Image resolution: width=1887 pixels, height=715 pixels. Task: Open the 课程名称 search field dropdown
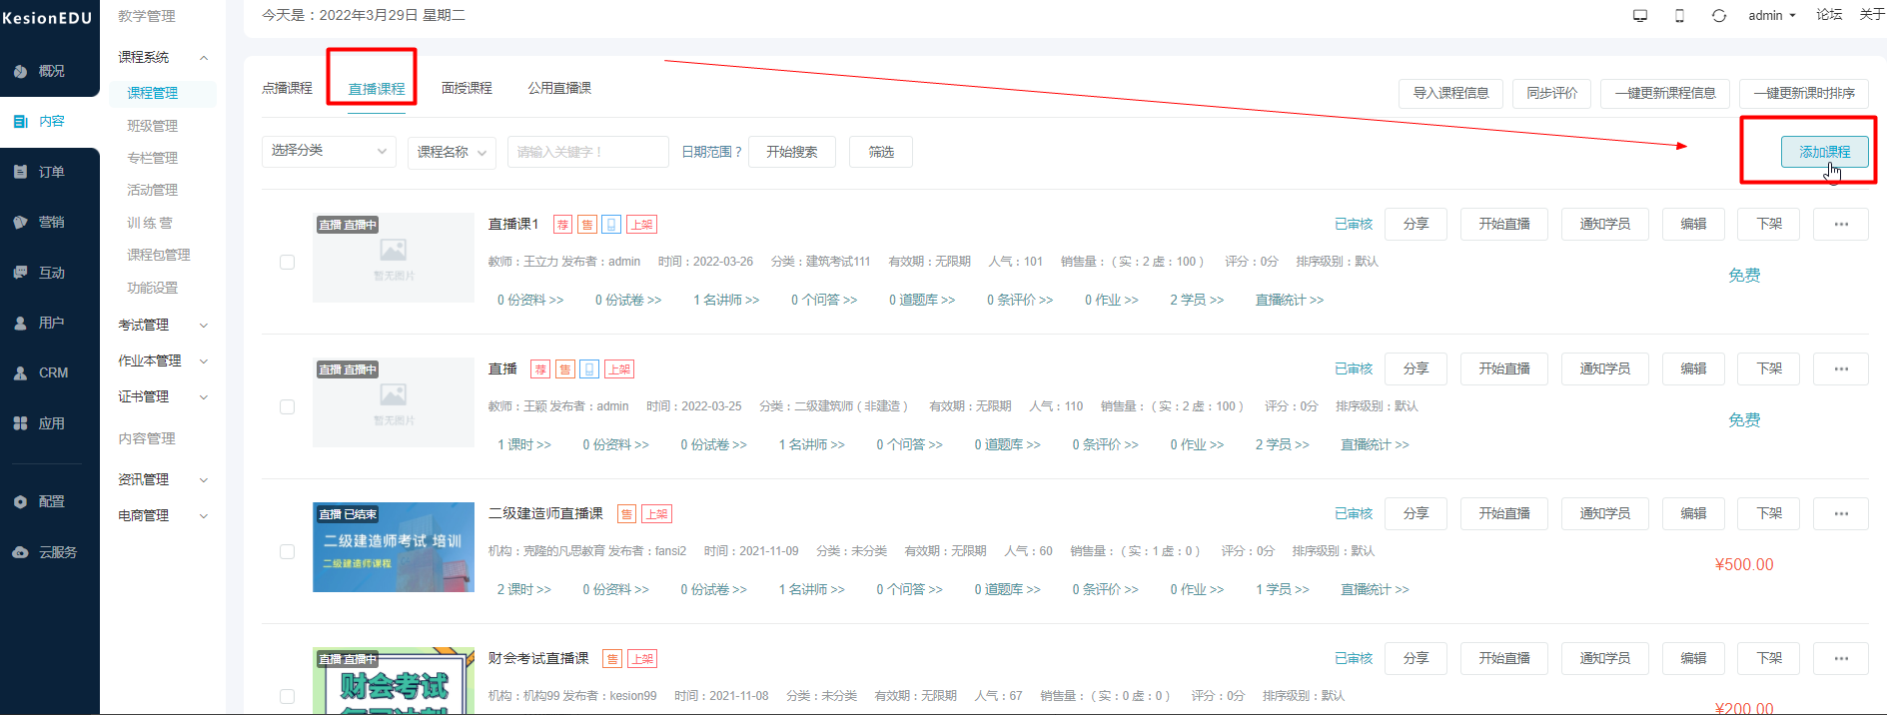452,152
